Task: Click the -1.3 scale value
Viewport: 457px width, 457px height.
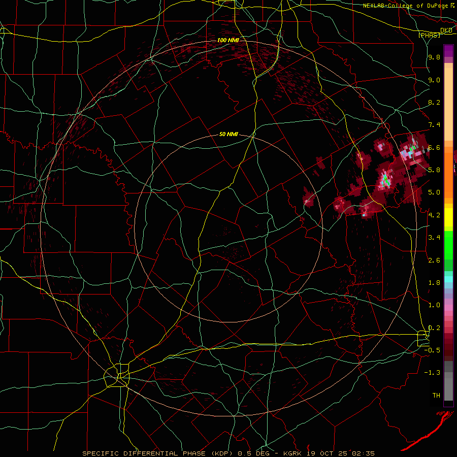Action: (433, 373)
